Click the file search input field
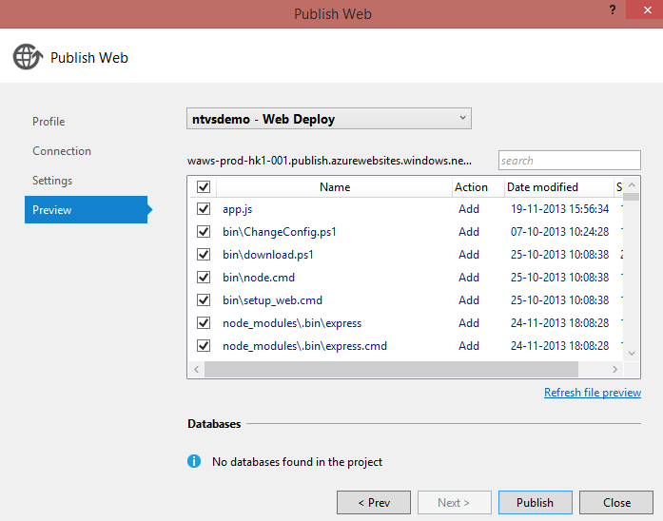 tap(570, 161)
